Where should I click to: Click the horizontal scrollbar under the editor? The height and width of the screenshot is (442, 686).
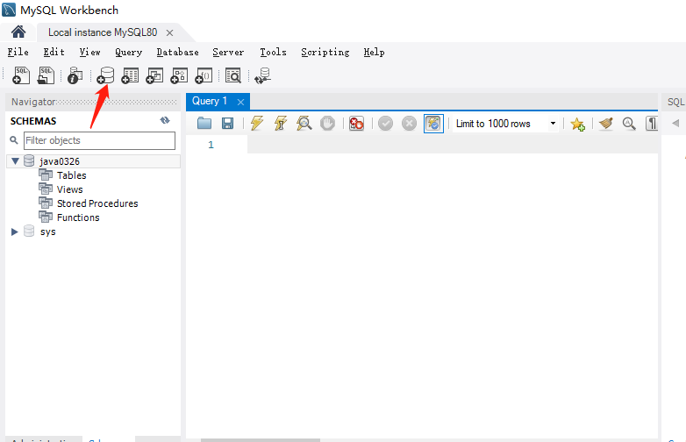[x=261, y=440]
